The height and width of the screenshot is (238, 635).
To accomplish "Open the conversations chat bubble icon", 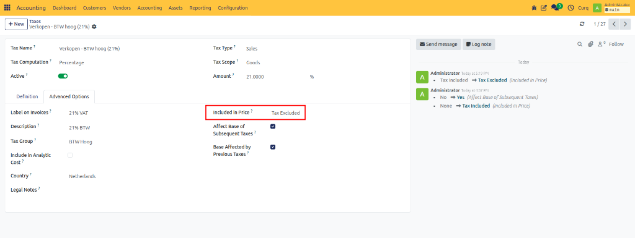I will point(556,7).
